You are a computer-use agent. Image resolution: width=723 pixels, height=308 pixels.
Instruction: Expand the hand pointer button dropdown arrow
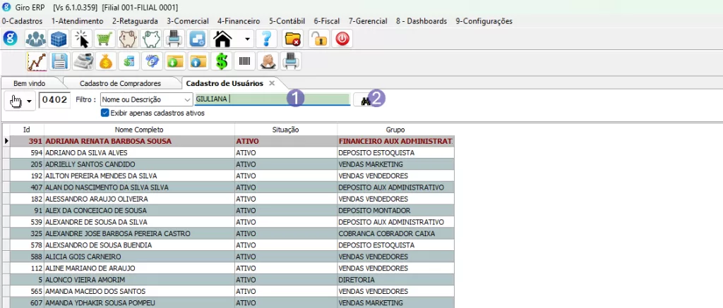(30, 101)
